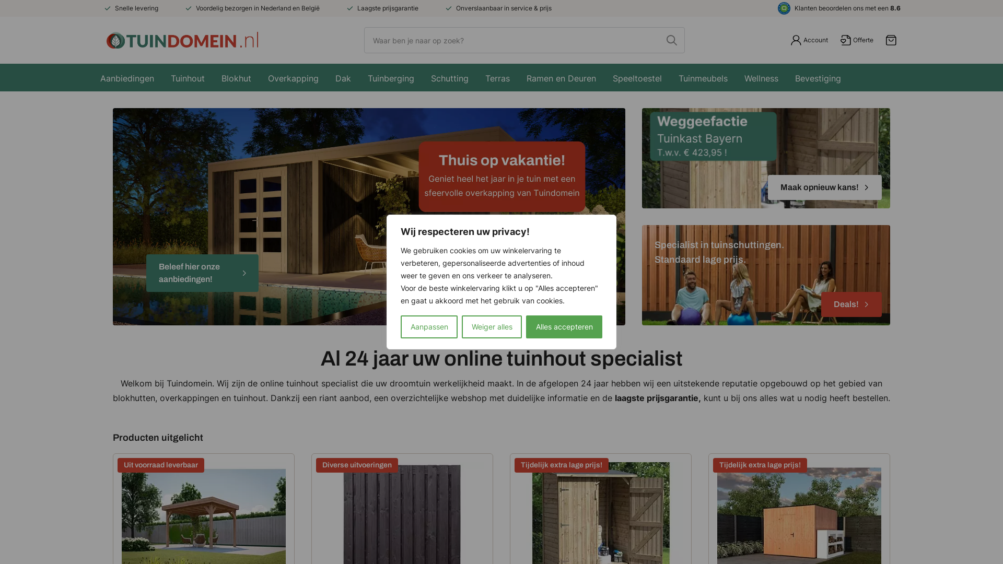
Task: Click Beleef hier onze aanbiedingen! button
Action: [202, 273]
